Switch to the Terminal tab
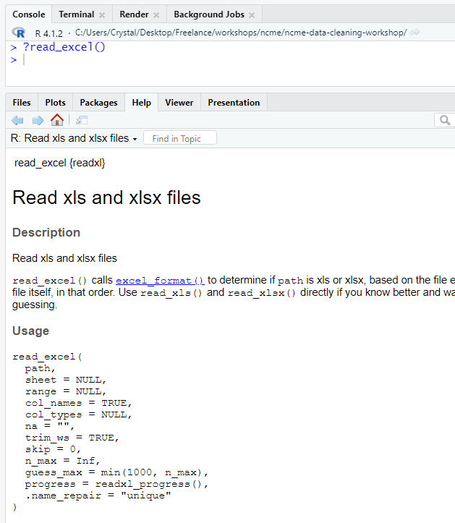Viewport: 455px width, 523px height. (x=76, y=14)
